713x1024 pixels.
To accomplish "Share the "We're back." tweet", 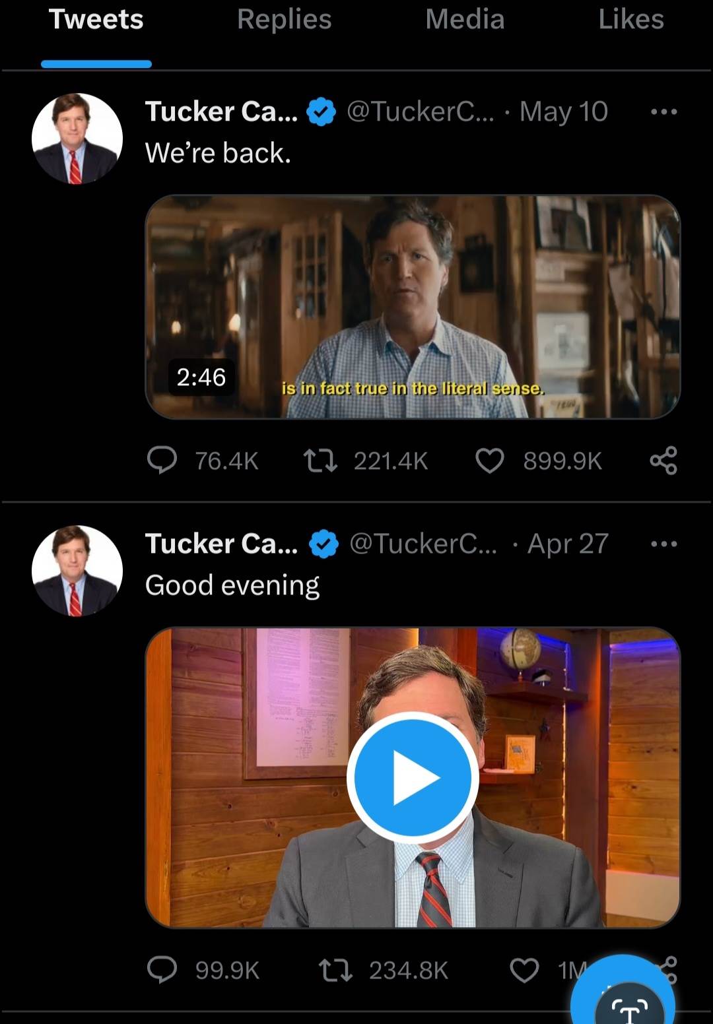I will [x=663, y=461].
